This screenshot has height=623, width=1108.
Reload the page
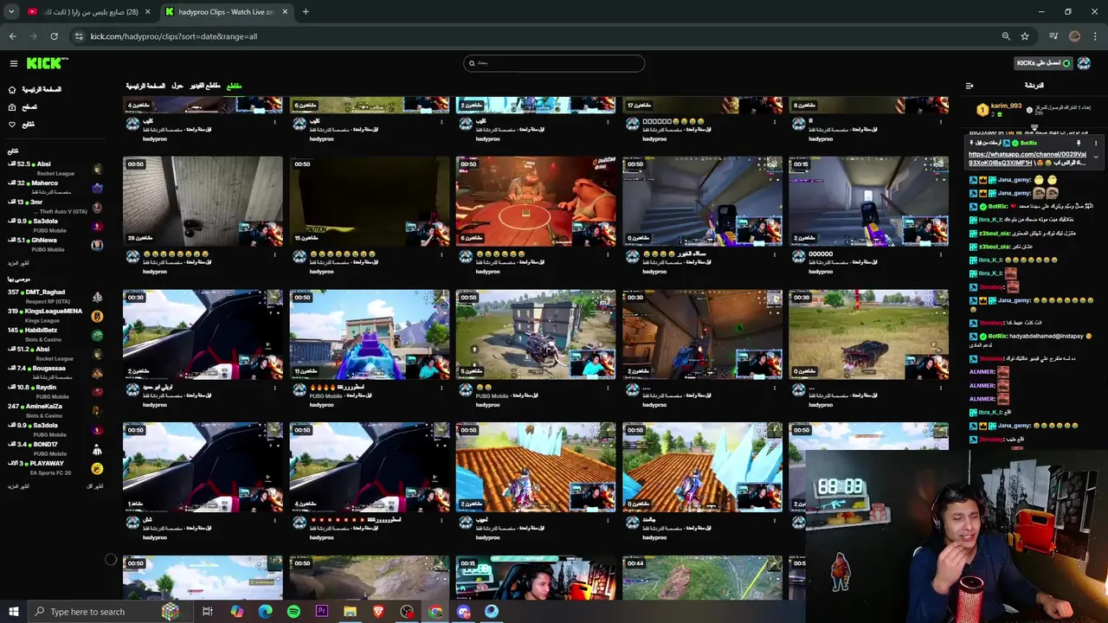(x=54, y=36)
